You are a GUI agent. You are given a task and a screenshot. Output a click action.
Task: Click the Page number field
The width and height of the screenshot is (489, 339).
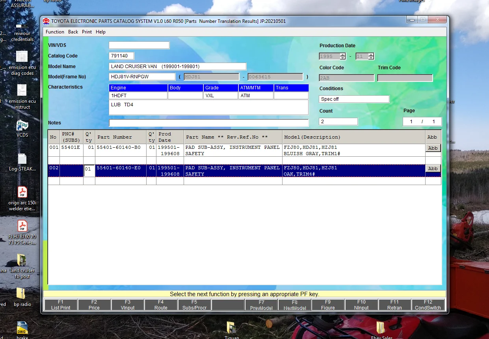(x=422, y=122)
